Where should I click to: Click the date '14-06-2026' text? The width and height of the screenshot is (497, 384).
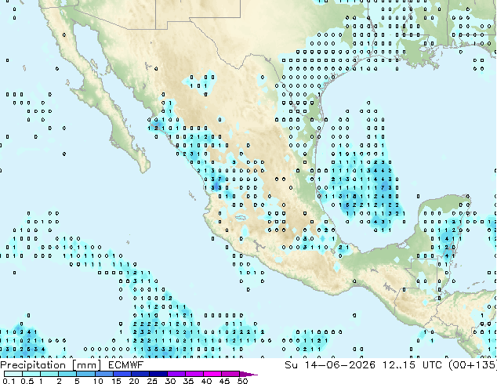tap(339, 365)
